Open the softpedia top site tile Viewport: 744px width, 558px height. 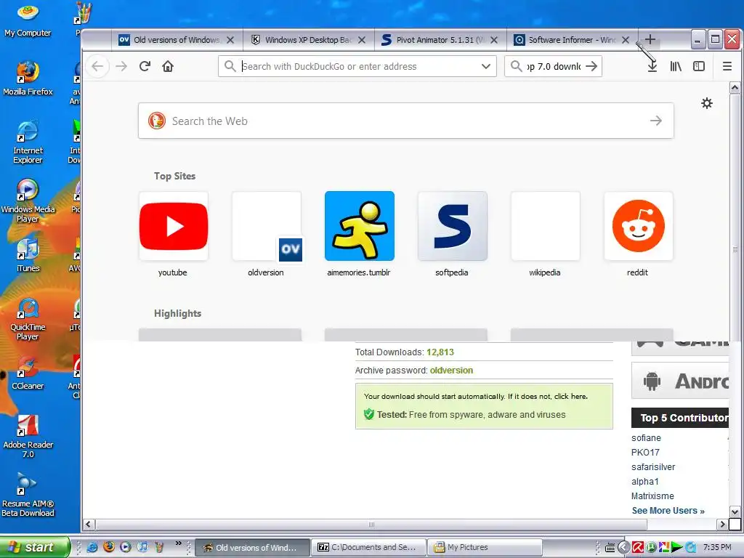[x=452, y=226]
